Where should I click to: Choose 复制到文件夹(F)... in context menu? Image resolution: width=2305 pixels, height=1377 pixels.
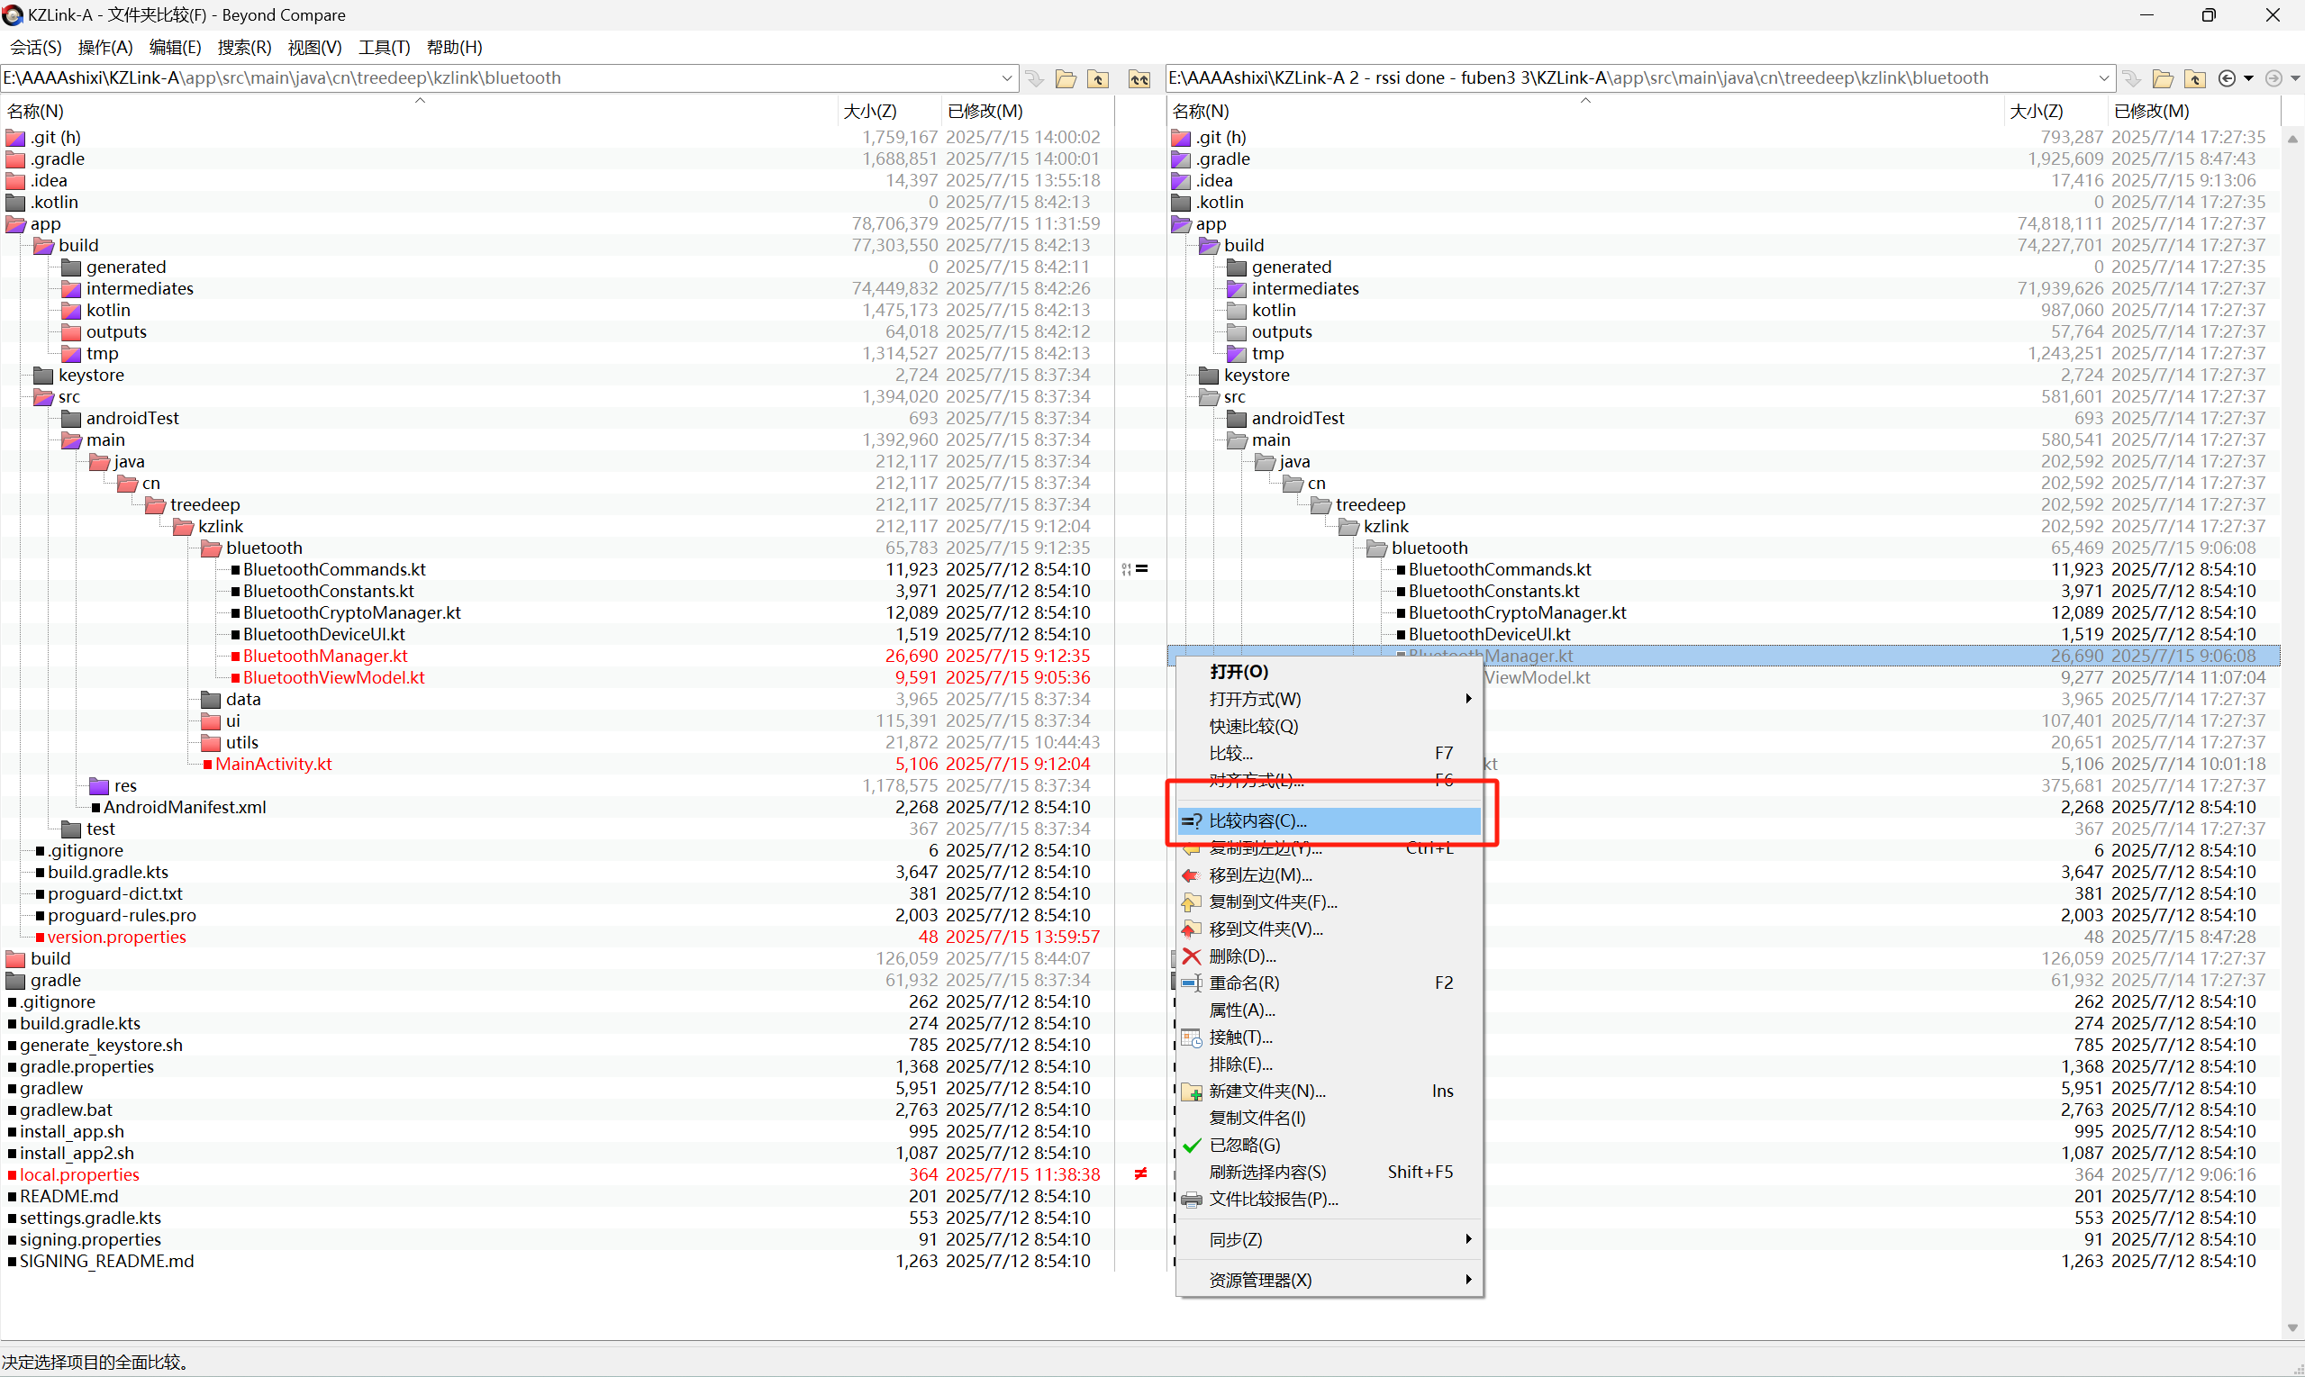(x=1328, y=901)
